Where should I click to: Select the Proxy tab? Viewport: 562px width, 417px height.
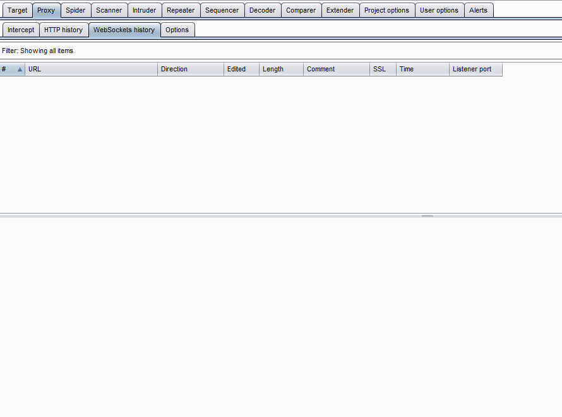tap(46, 10)
